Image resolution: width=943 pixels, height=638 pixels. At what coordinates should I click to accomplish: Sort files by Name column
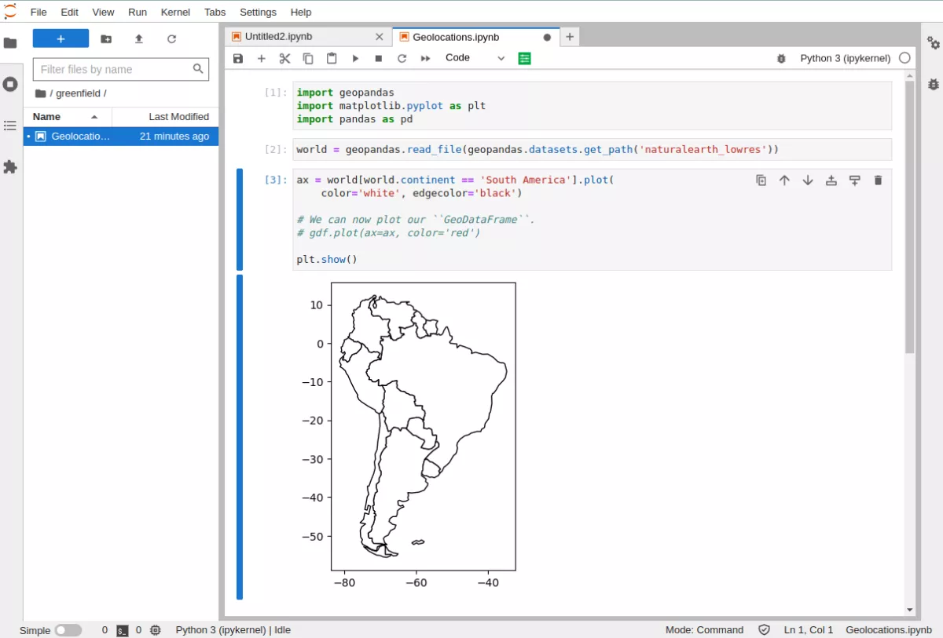click(49, 116)
